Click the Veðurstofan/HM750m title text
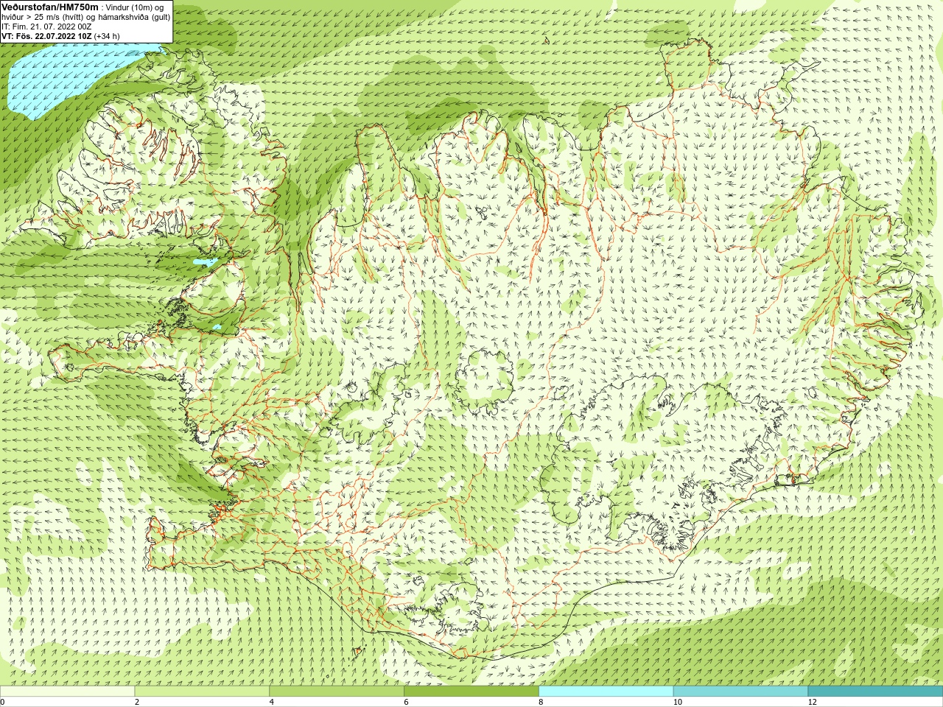Screen dimensions: 943x707 coord(50,7)
